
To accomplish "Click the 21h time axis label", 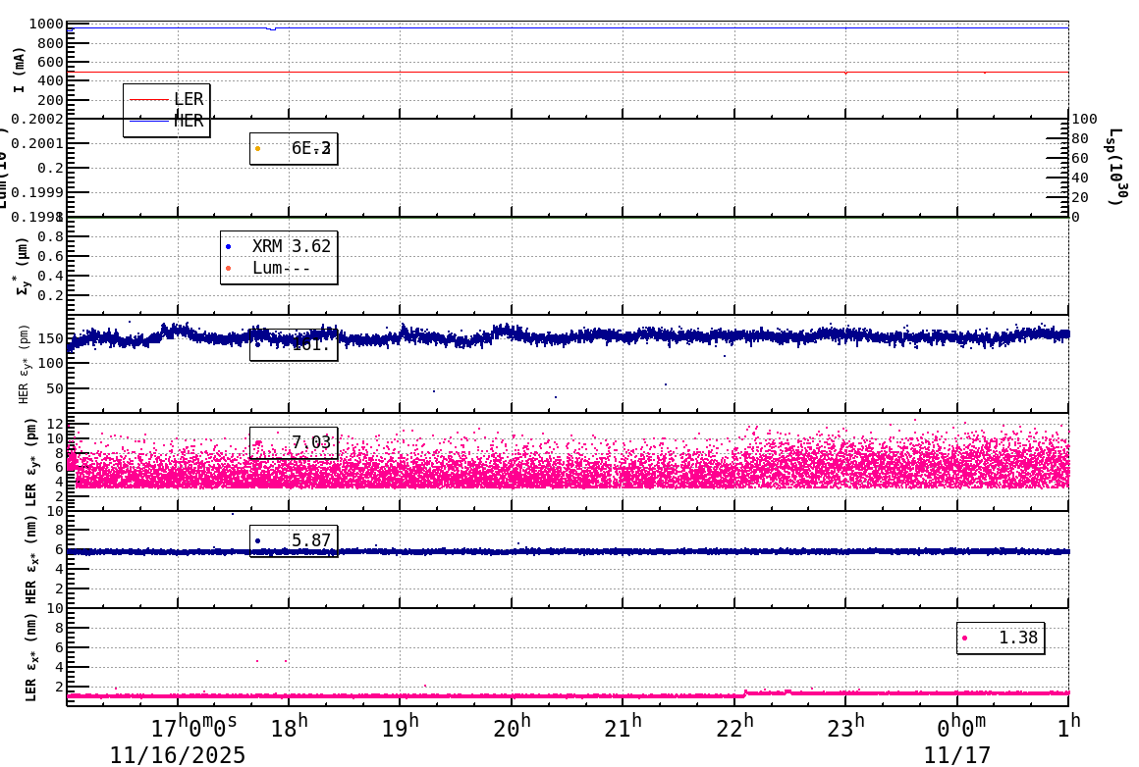I will point(624,726).
